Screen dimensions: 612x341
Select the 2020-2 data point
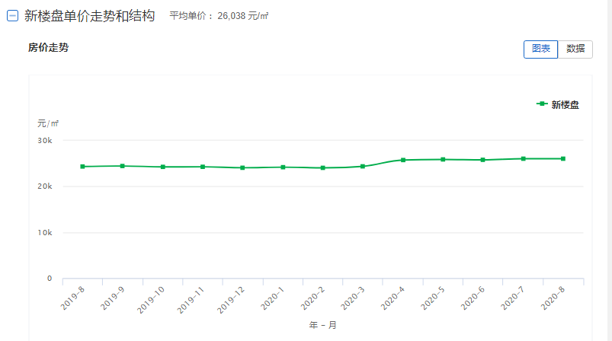[x=323, y=168]
